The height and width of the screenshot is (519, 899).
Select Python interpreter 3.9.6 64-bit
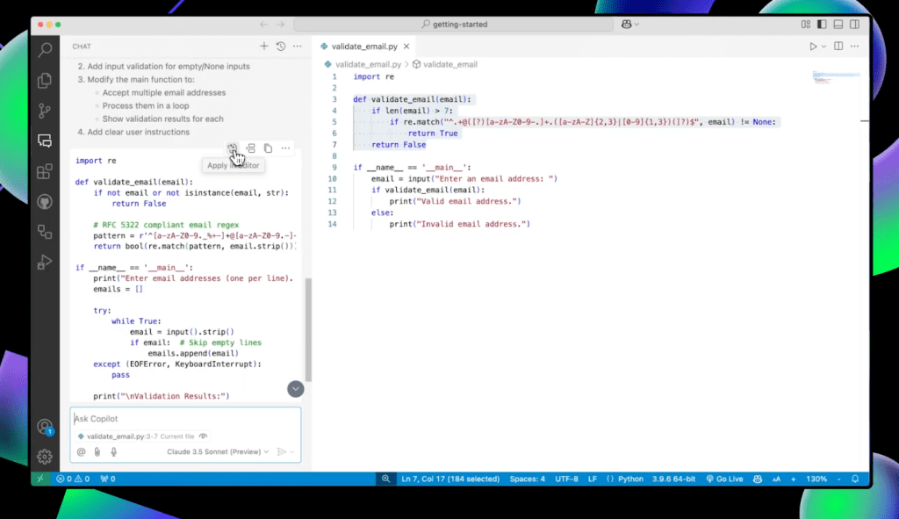coord(673,479)
